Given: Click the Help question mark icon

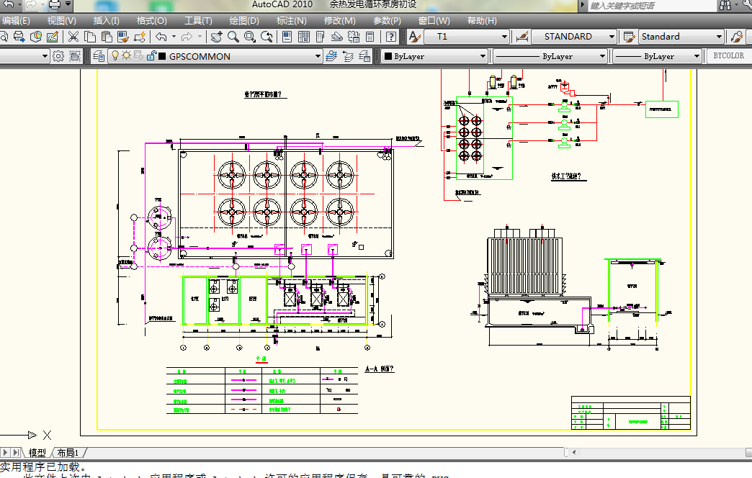Looking at the screenshot, I should (390, 37).
